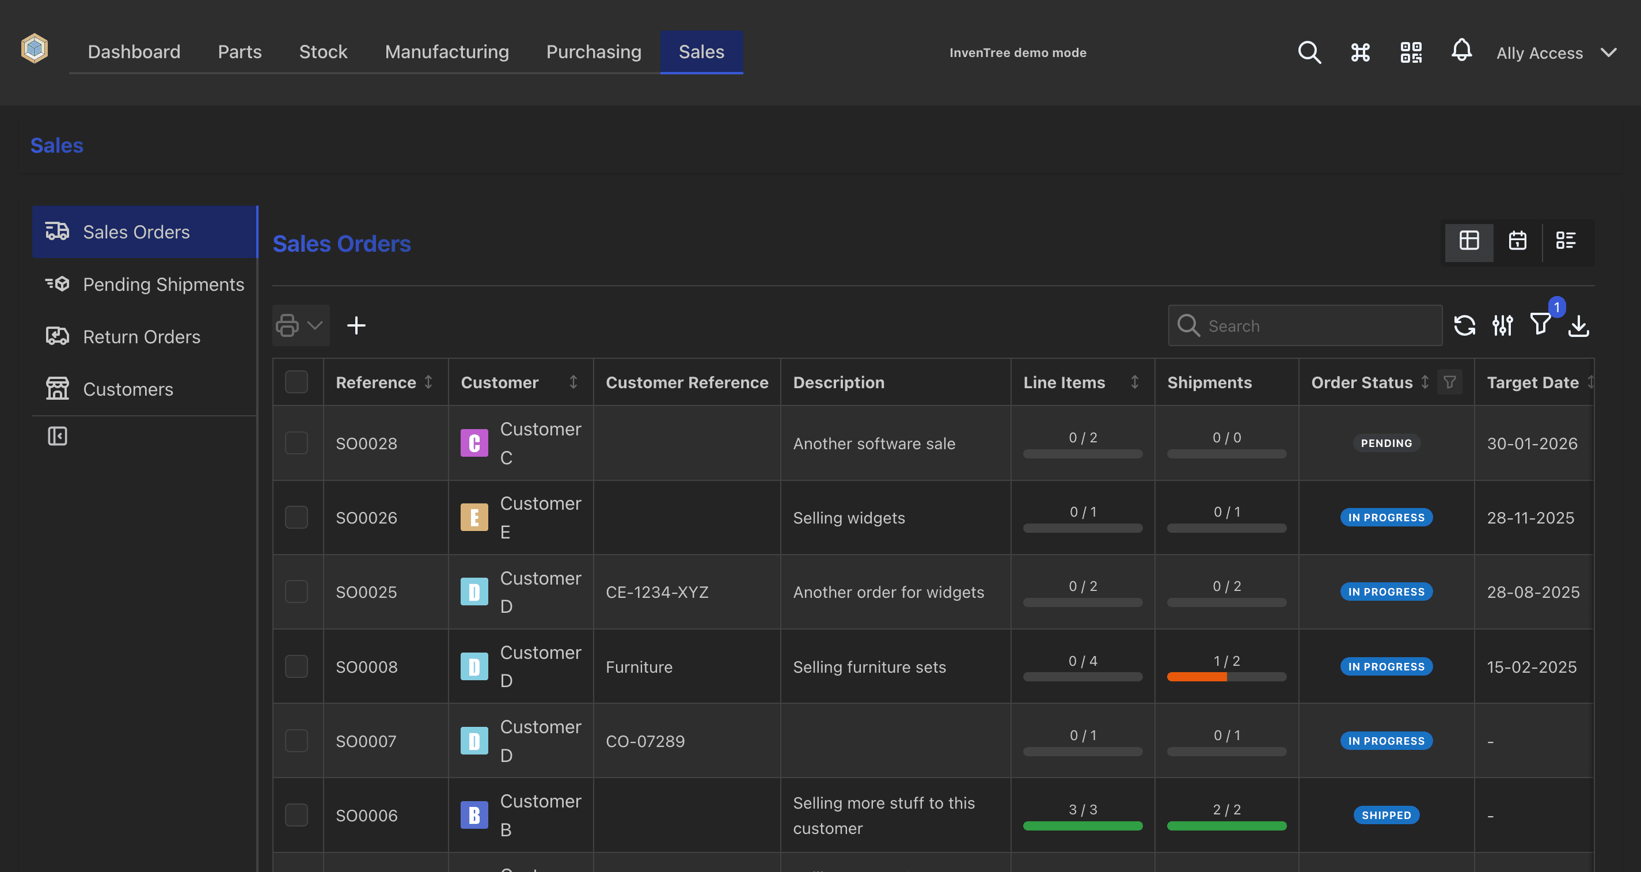Click the add new sales order plus icon
This screenshot has width=1641, height=872.
coord(356,325)
